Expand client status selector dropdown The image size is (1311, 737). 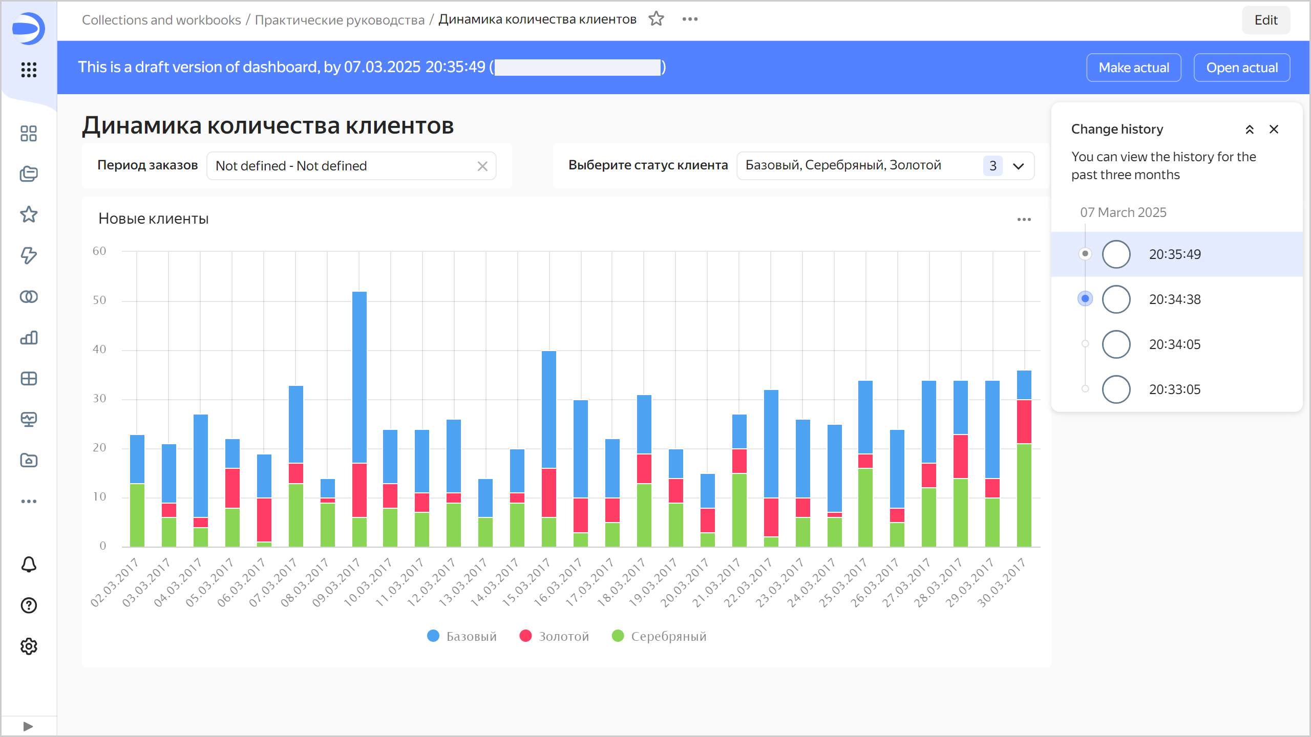pos(1018,166)
